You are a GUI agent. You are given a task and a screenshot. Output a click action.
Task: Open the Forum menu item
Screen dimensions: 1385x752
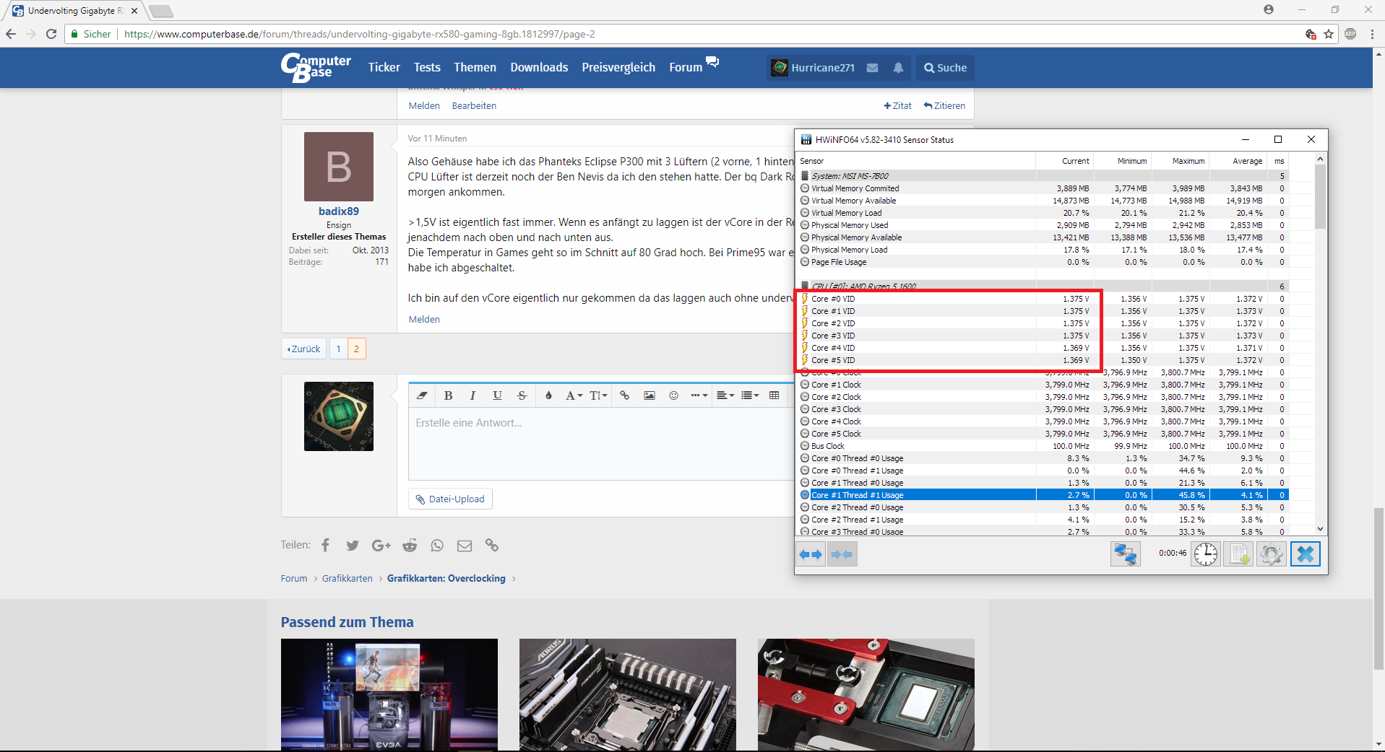pos(686,67)
